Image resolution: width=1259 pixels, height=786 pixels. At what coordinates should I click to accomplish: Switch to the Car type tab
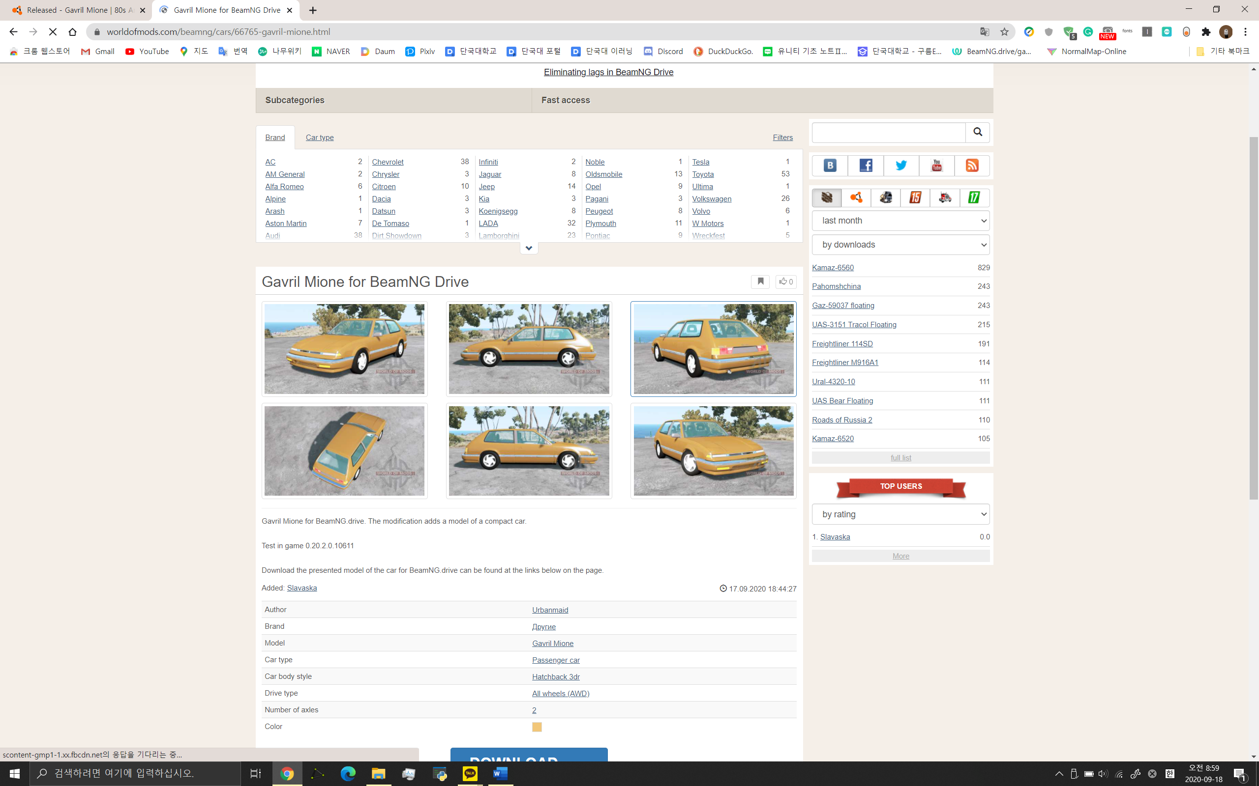tap(320, 137)
